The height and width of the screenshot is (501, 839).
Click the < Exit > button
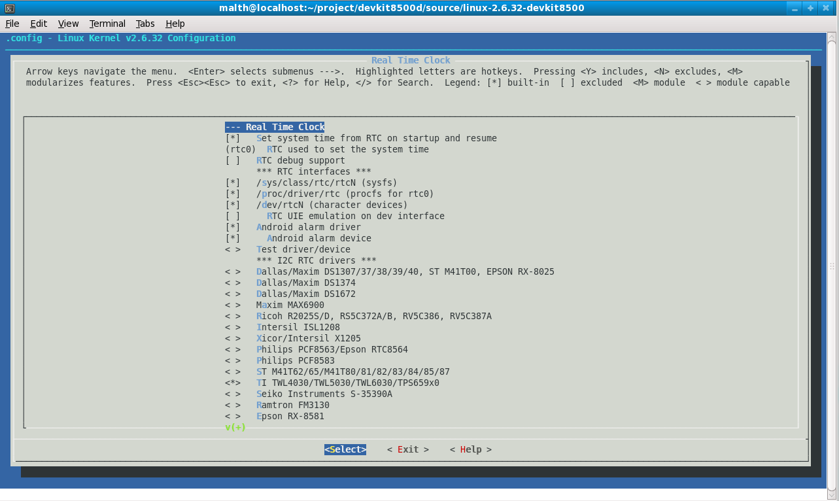pyautogui.click(x=408, y=450)
